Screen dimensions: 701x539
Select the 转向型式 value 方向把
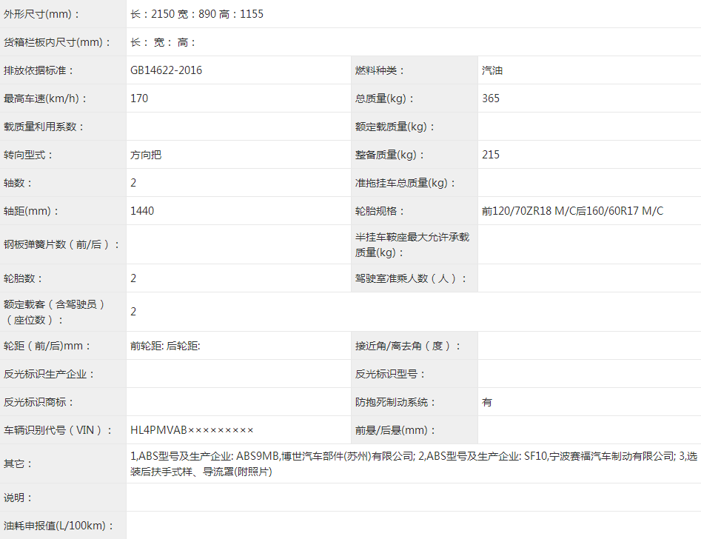coord(146,155)
